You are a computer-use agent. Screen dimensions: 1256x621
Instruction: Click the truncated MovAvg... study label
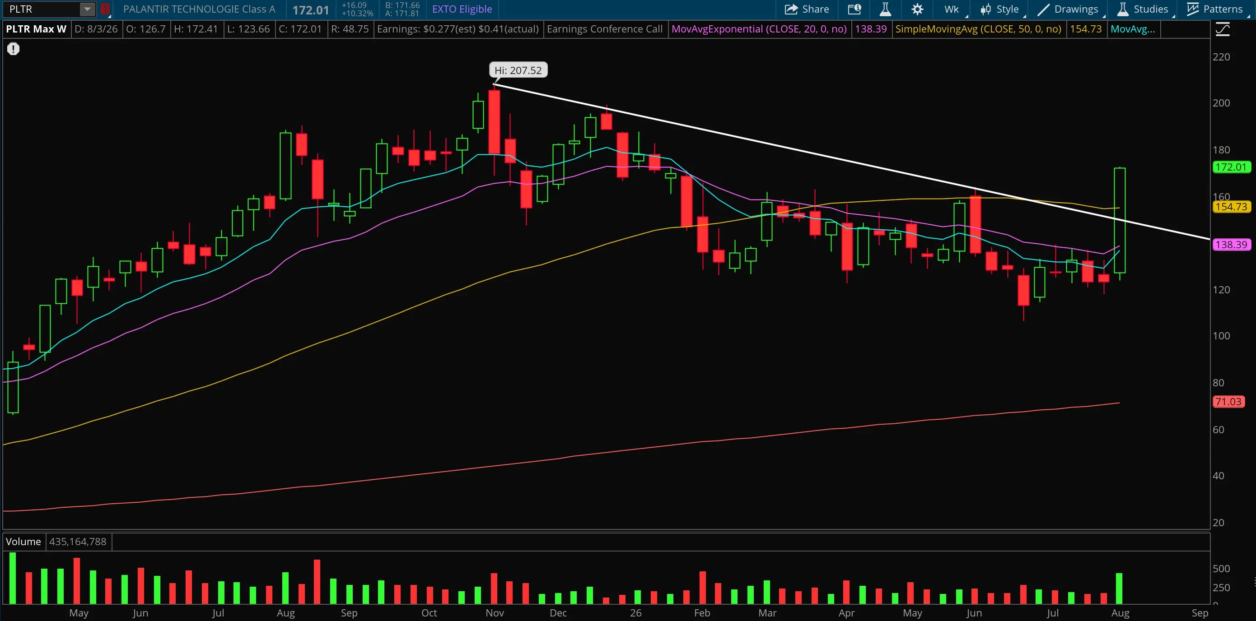click(1133, 29)
